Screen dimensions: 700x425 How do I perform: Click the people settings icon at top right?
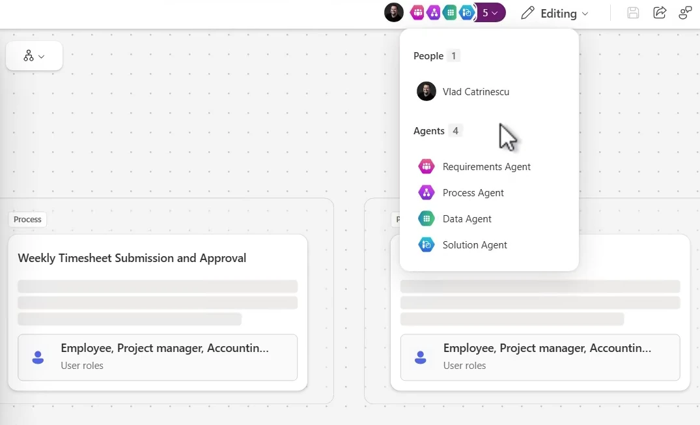pyautogui.click(x=685, y=13)
